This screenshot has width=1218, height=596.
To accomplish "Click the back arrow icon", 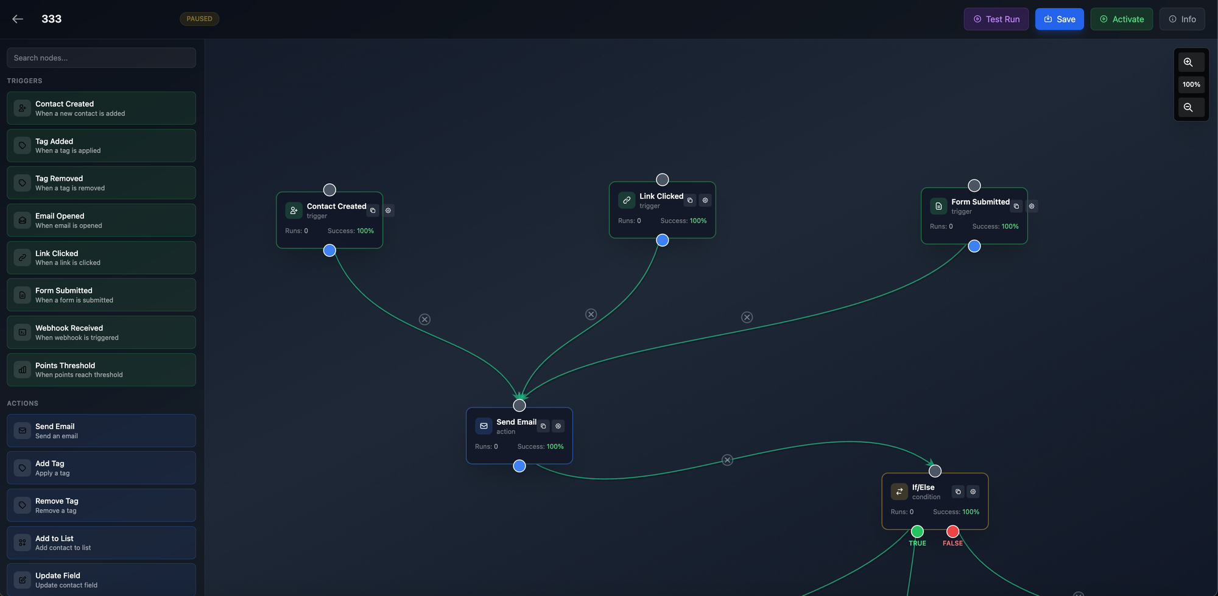I will pyautogui.click(x=18, y=19).
